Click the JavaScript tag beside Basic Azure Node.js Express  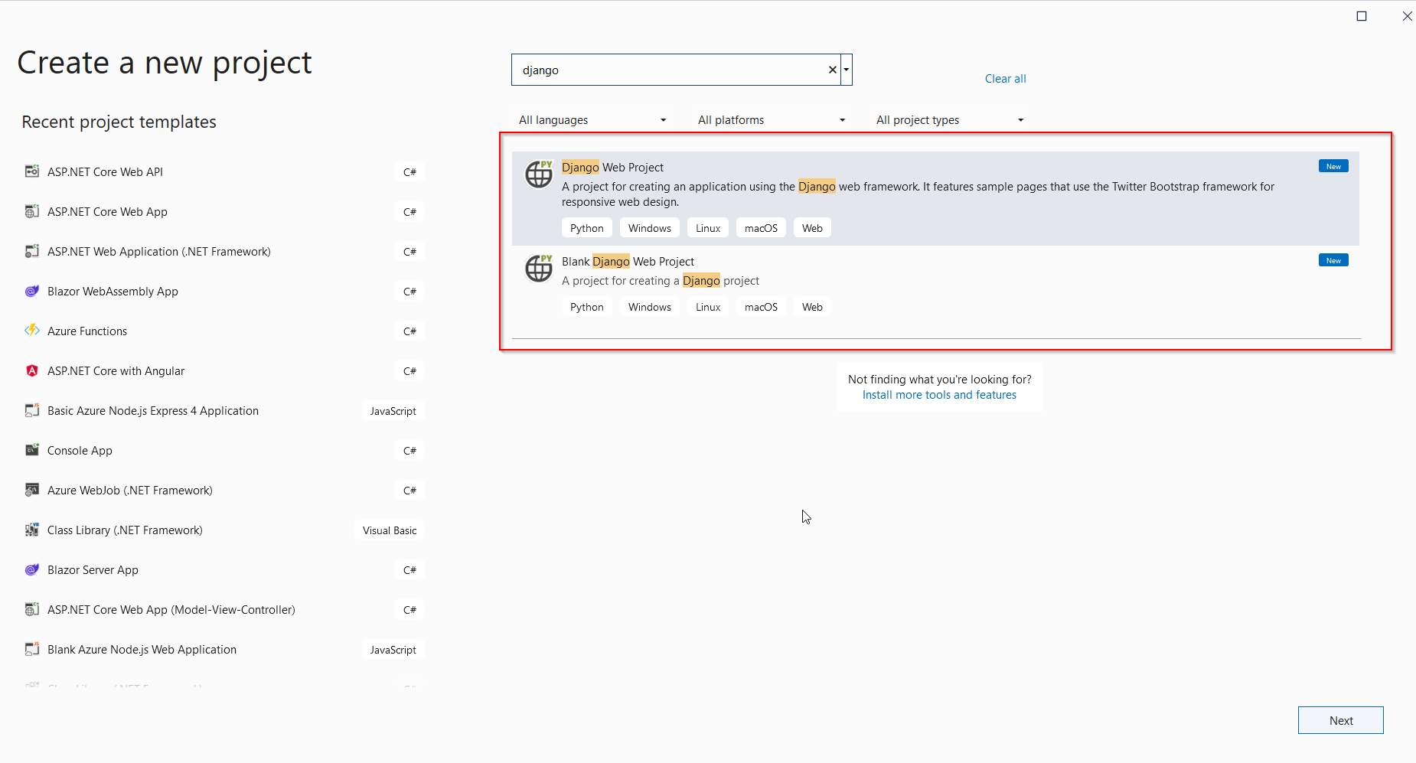pyautogui.click(x=393, y=411)
